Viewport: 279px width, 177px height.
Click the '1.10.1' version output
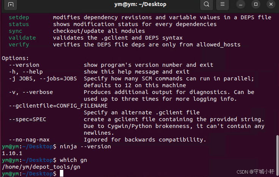pyautogui.click(x=12, y=153)
